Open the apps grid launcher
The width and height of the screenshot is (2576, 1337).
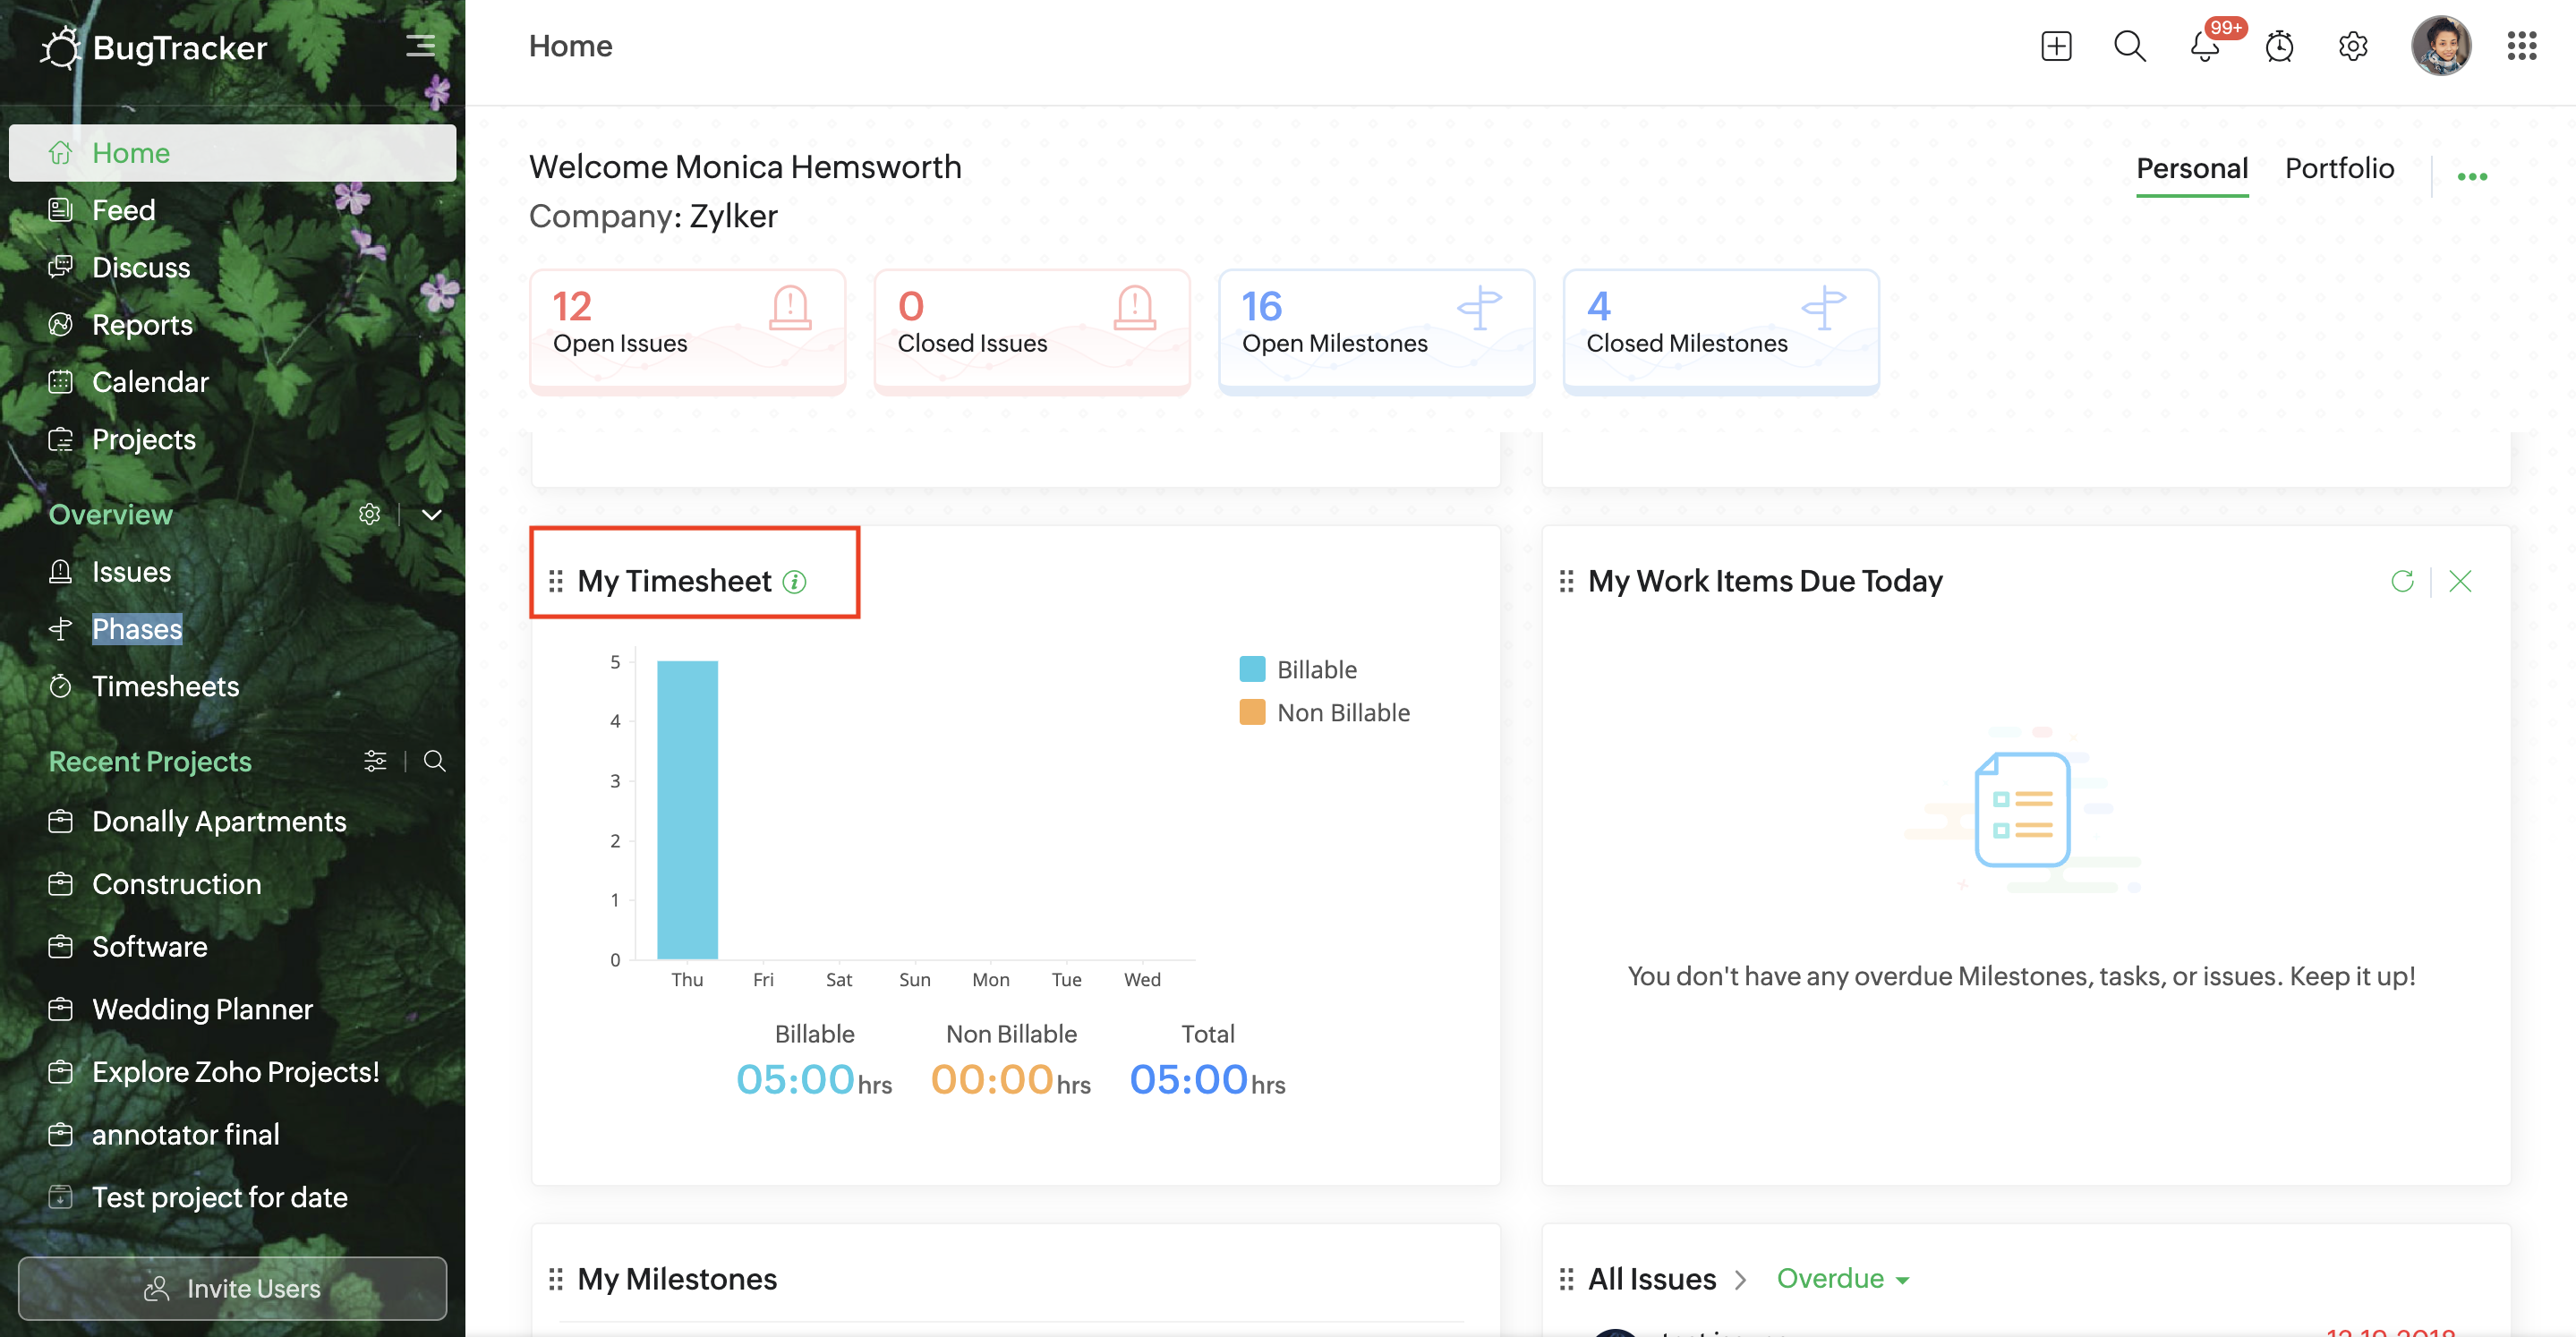[x=2521, y=46]
